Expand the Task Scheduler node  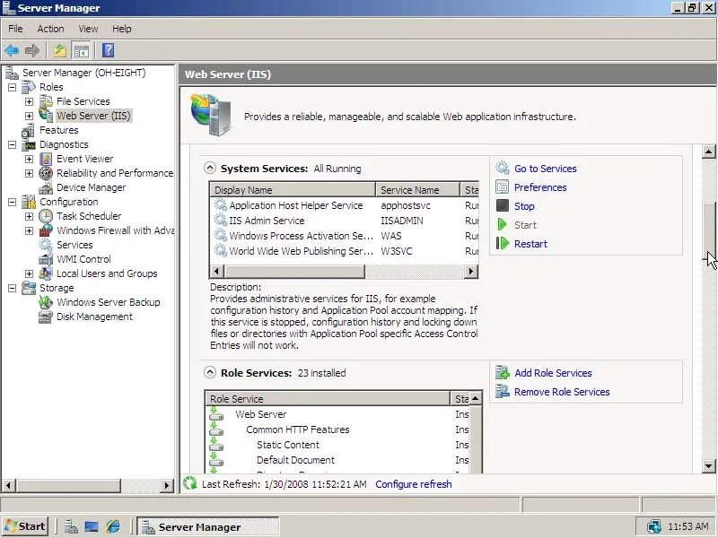(x=30, y=216)
